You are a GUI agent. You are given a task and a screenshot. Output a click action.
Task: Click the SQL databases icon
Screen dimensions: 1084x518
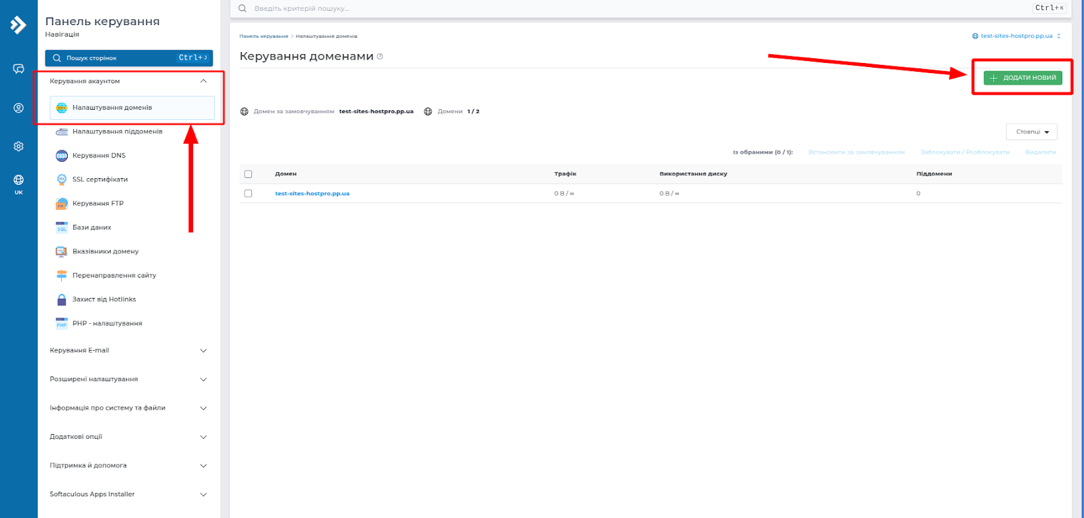tap(62, 228)
